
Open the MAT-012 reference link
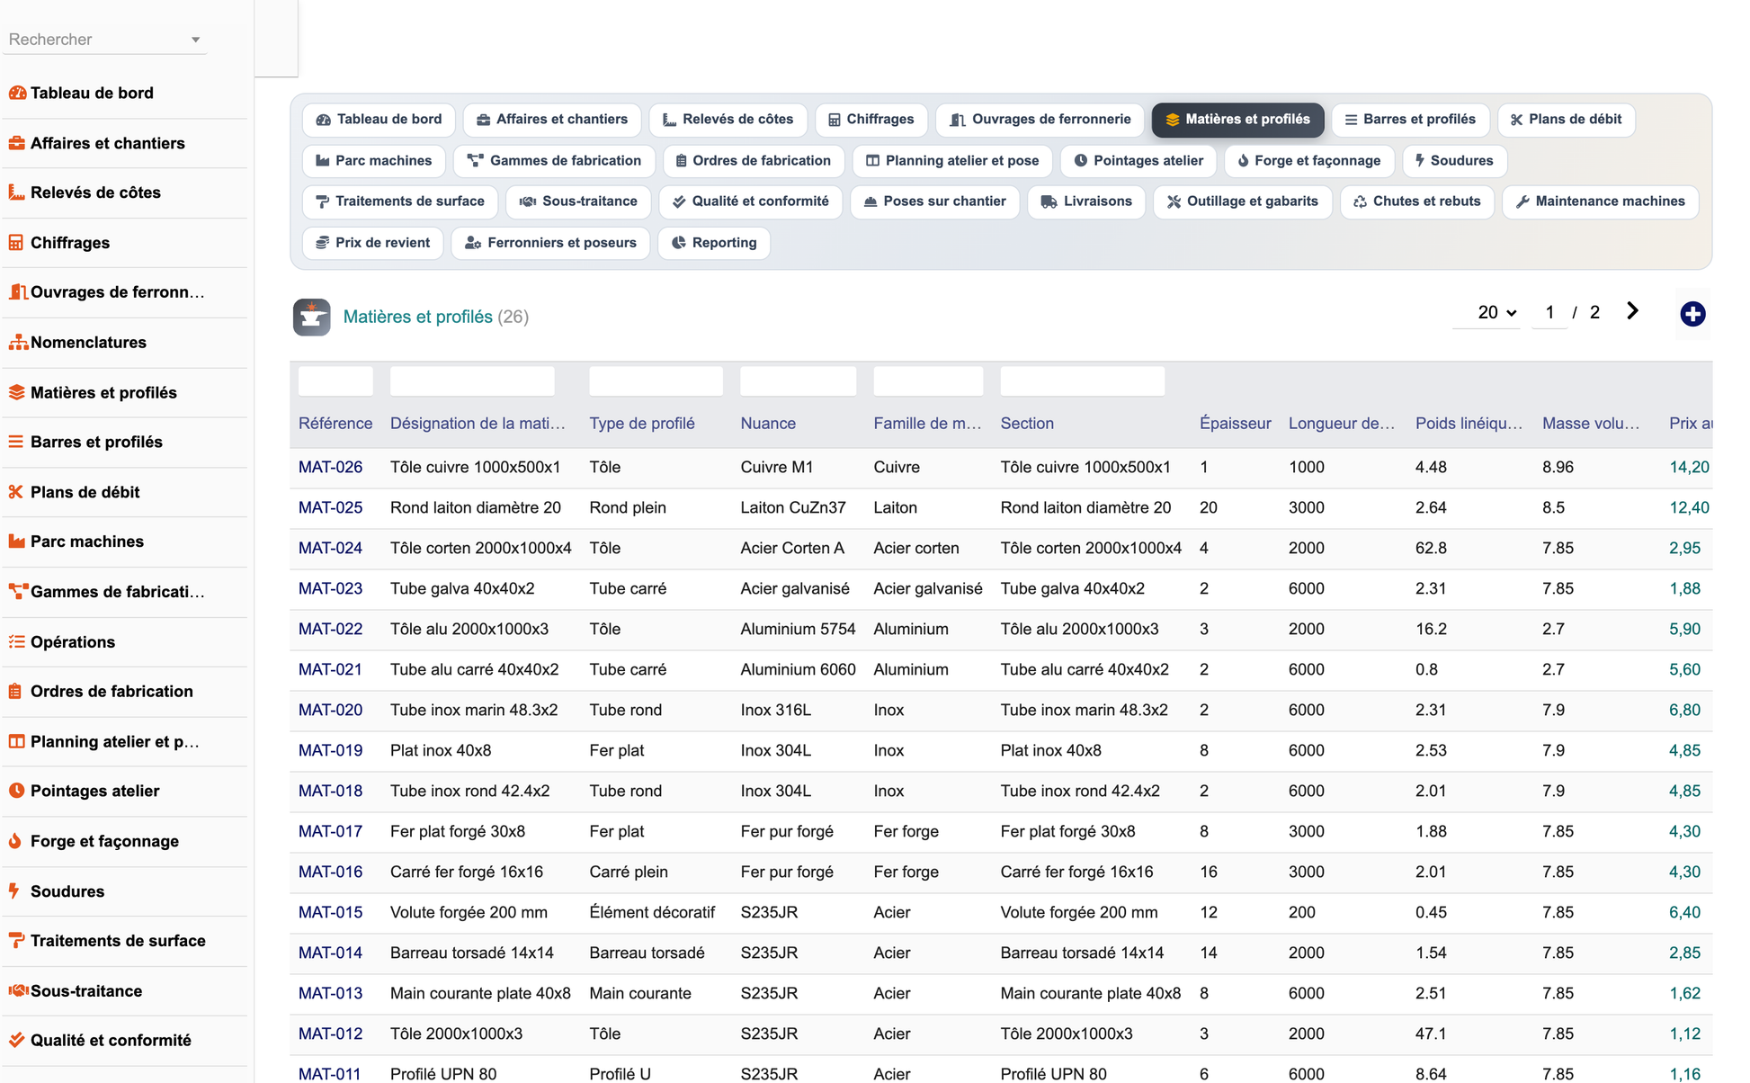pyautogui.click(x=330, y=1034)
